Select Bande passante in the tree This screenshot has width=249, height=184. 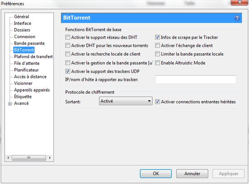pos(29,43)
